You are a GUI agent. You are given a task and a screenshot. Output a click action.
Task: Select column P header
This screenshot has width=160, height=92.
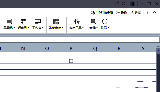[x=71, y=49]
